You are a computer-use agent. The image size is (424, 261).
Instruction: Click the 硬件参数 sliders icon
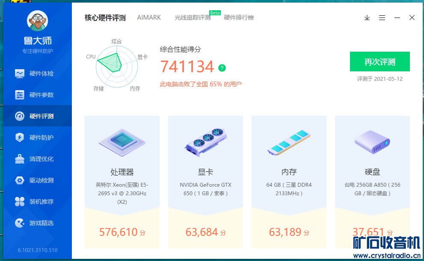(x=20, y=95)
